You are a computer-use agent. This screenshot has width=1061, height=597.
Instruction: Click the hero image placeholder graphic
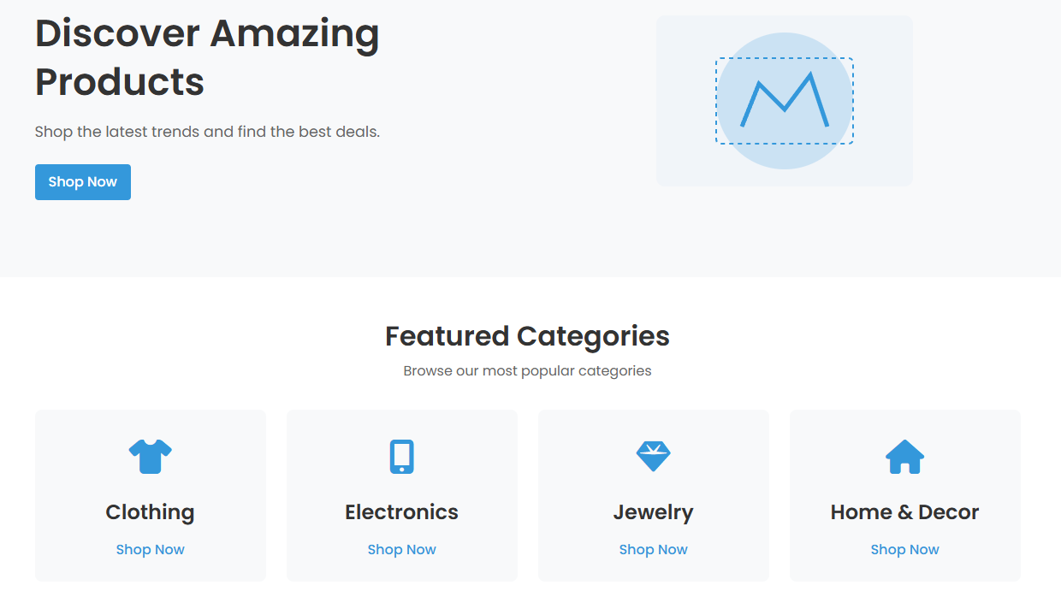pyautogui.click(x=785, y=101)
